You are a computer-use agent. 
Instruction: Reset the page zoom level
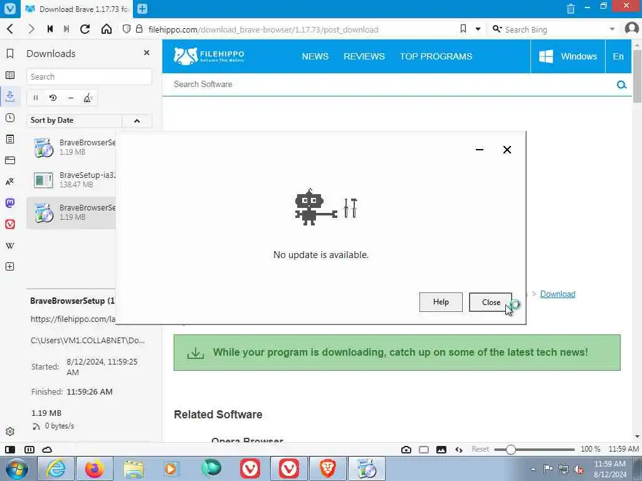tap(480, 449)
